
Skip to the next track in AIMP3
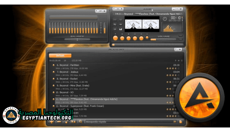point(141,38)
